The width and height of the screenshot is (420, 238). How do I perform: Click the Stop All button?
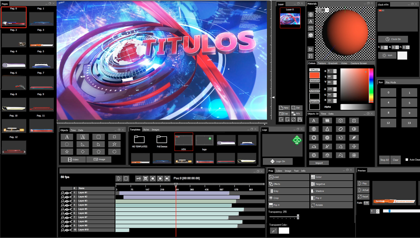point(384,160)
